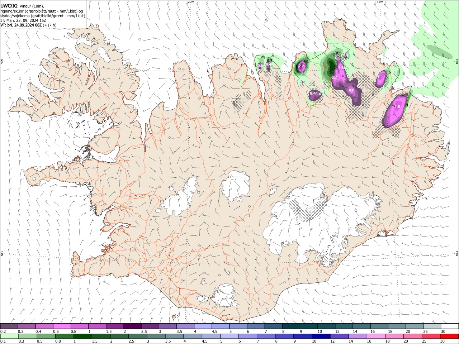The image size is (459, 344).
Task: Select the 10 teal swatch in top legend row
Action: tap(326, 326)
